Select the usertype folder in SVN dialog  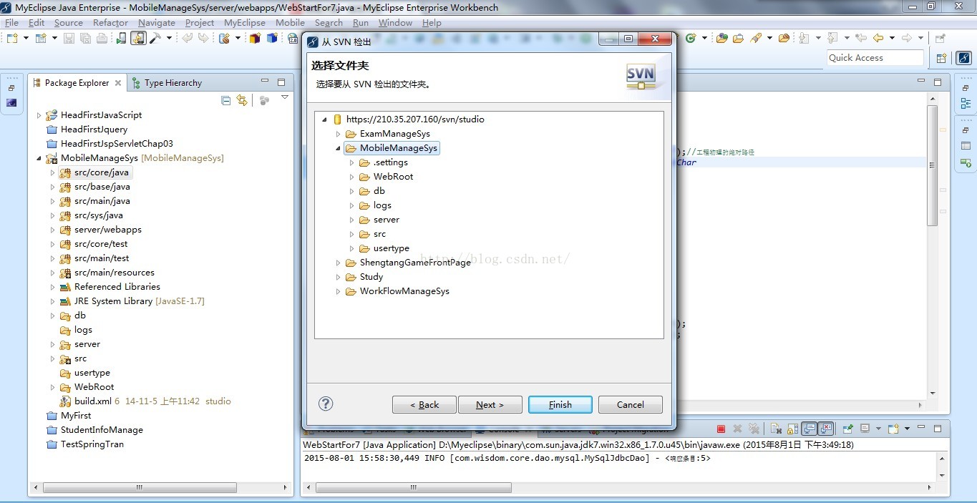tap(392, 248)
